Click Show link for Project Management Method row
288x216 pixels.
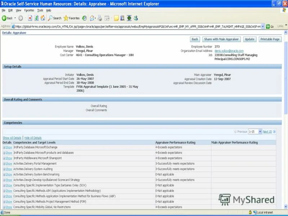[9, 202]
